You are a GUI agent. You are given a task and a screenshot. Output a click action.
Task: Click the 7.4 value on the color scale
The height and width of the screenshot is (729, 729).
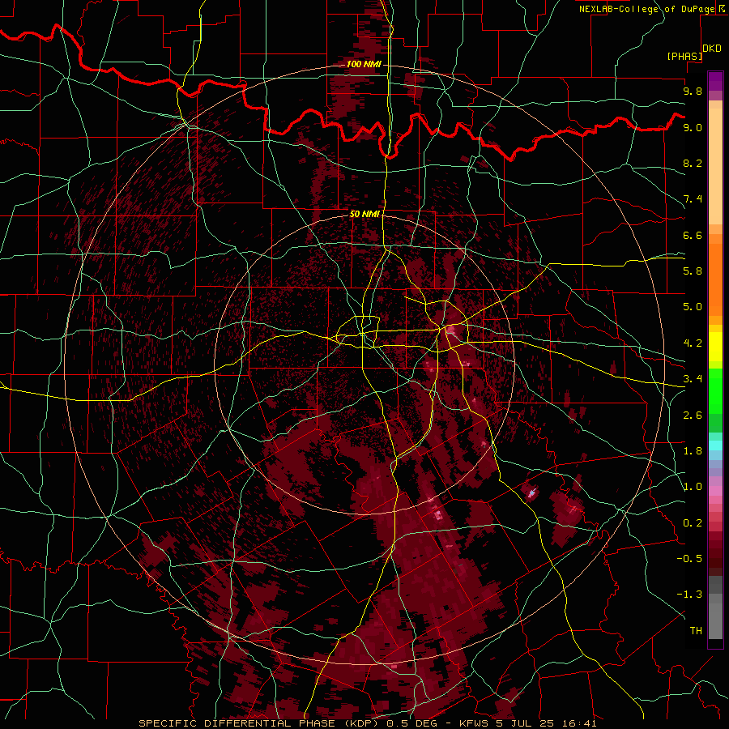(x=693, y=199)
